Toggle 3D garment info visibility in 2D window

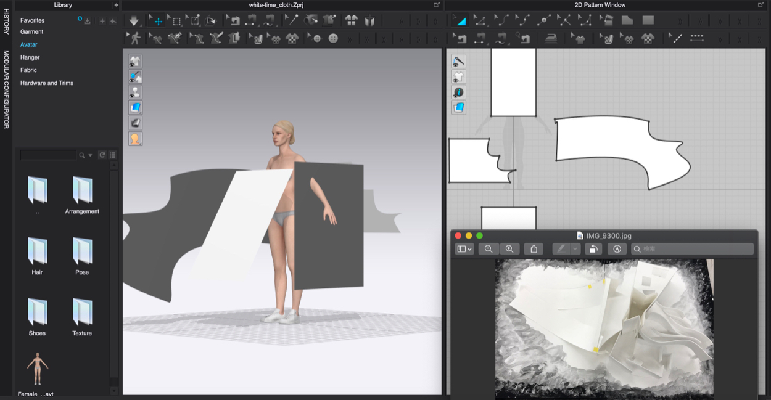coord(458,92)
